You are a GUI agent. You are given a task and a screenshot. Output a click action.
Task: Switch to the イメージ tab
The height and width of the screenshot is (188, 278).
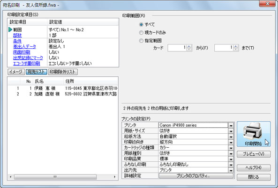(x=16, y=72)
